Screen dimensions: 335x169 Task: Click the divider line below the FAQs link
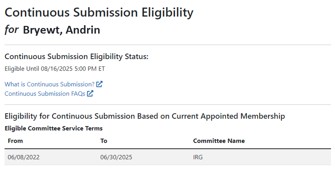(168, 104)
